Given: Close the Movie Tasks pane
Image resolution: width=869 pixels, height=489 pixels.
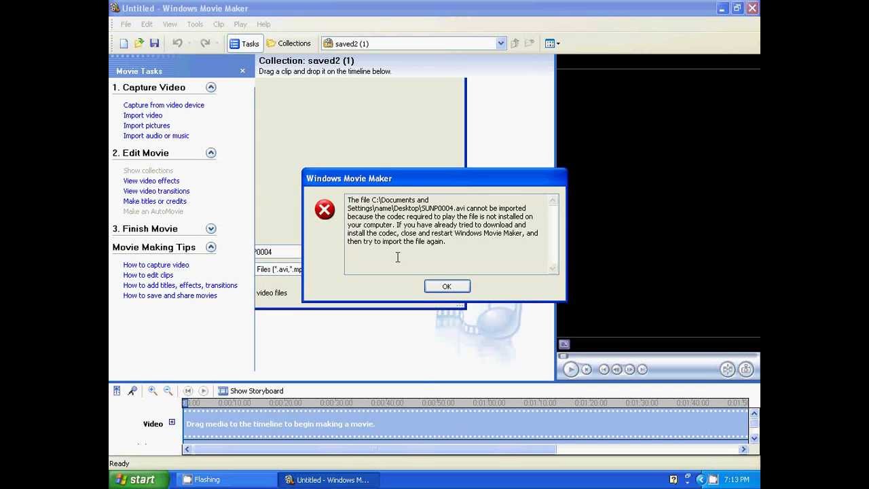Looking at the screenshot, I should click(x=242, y=71).
